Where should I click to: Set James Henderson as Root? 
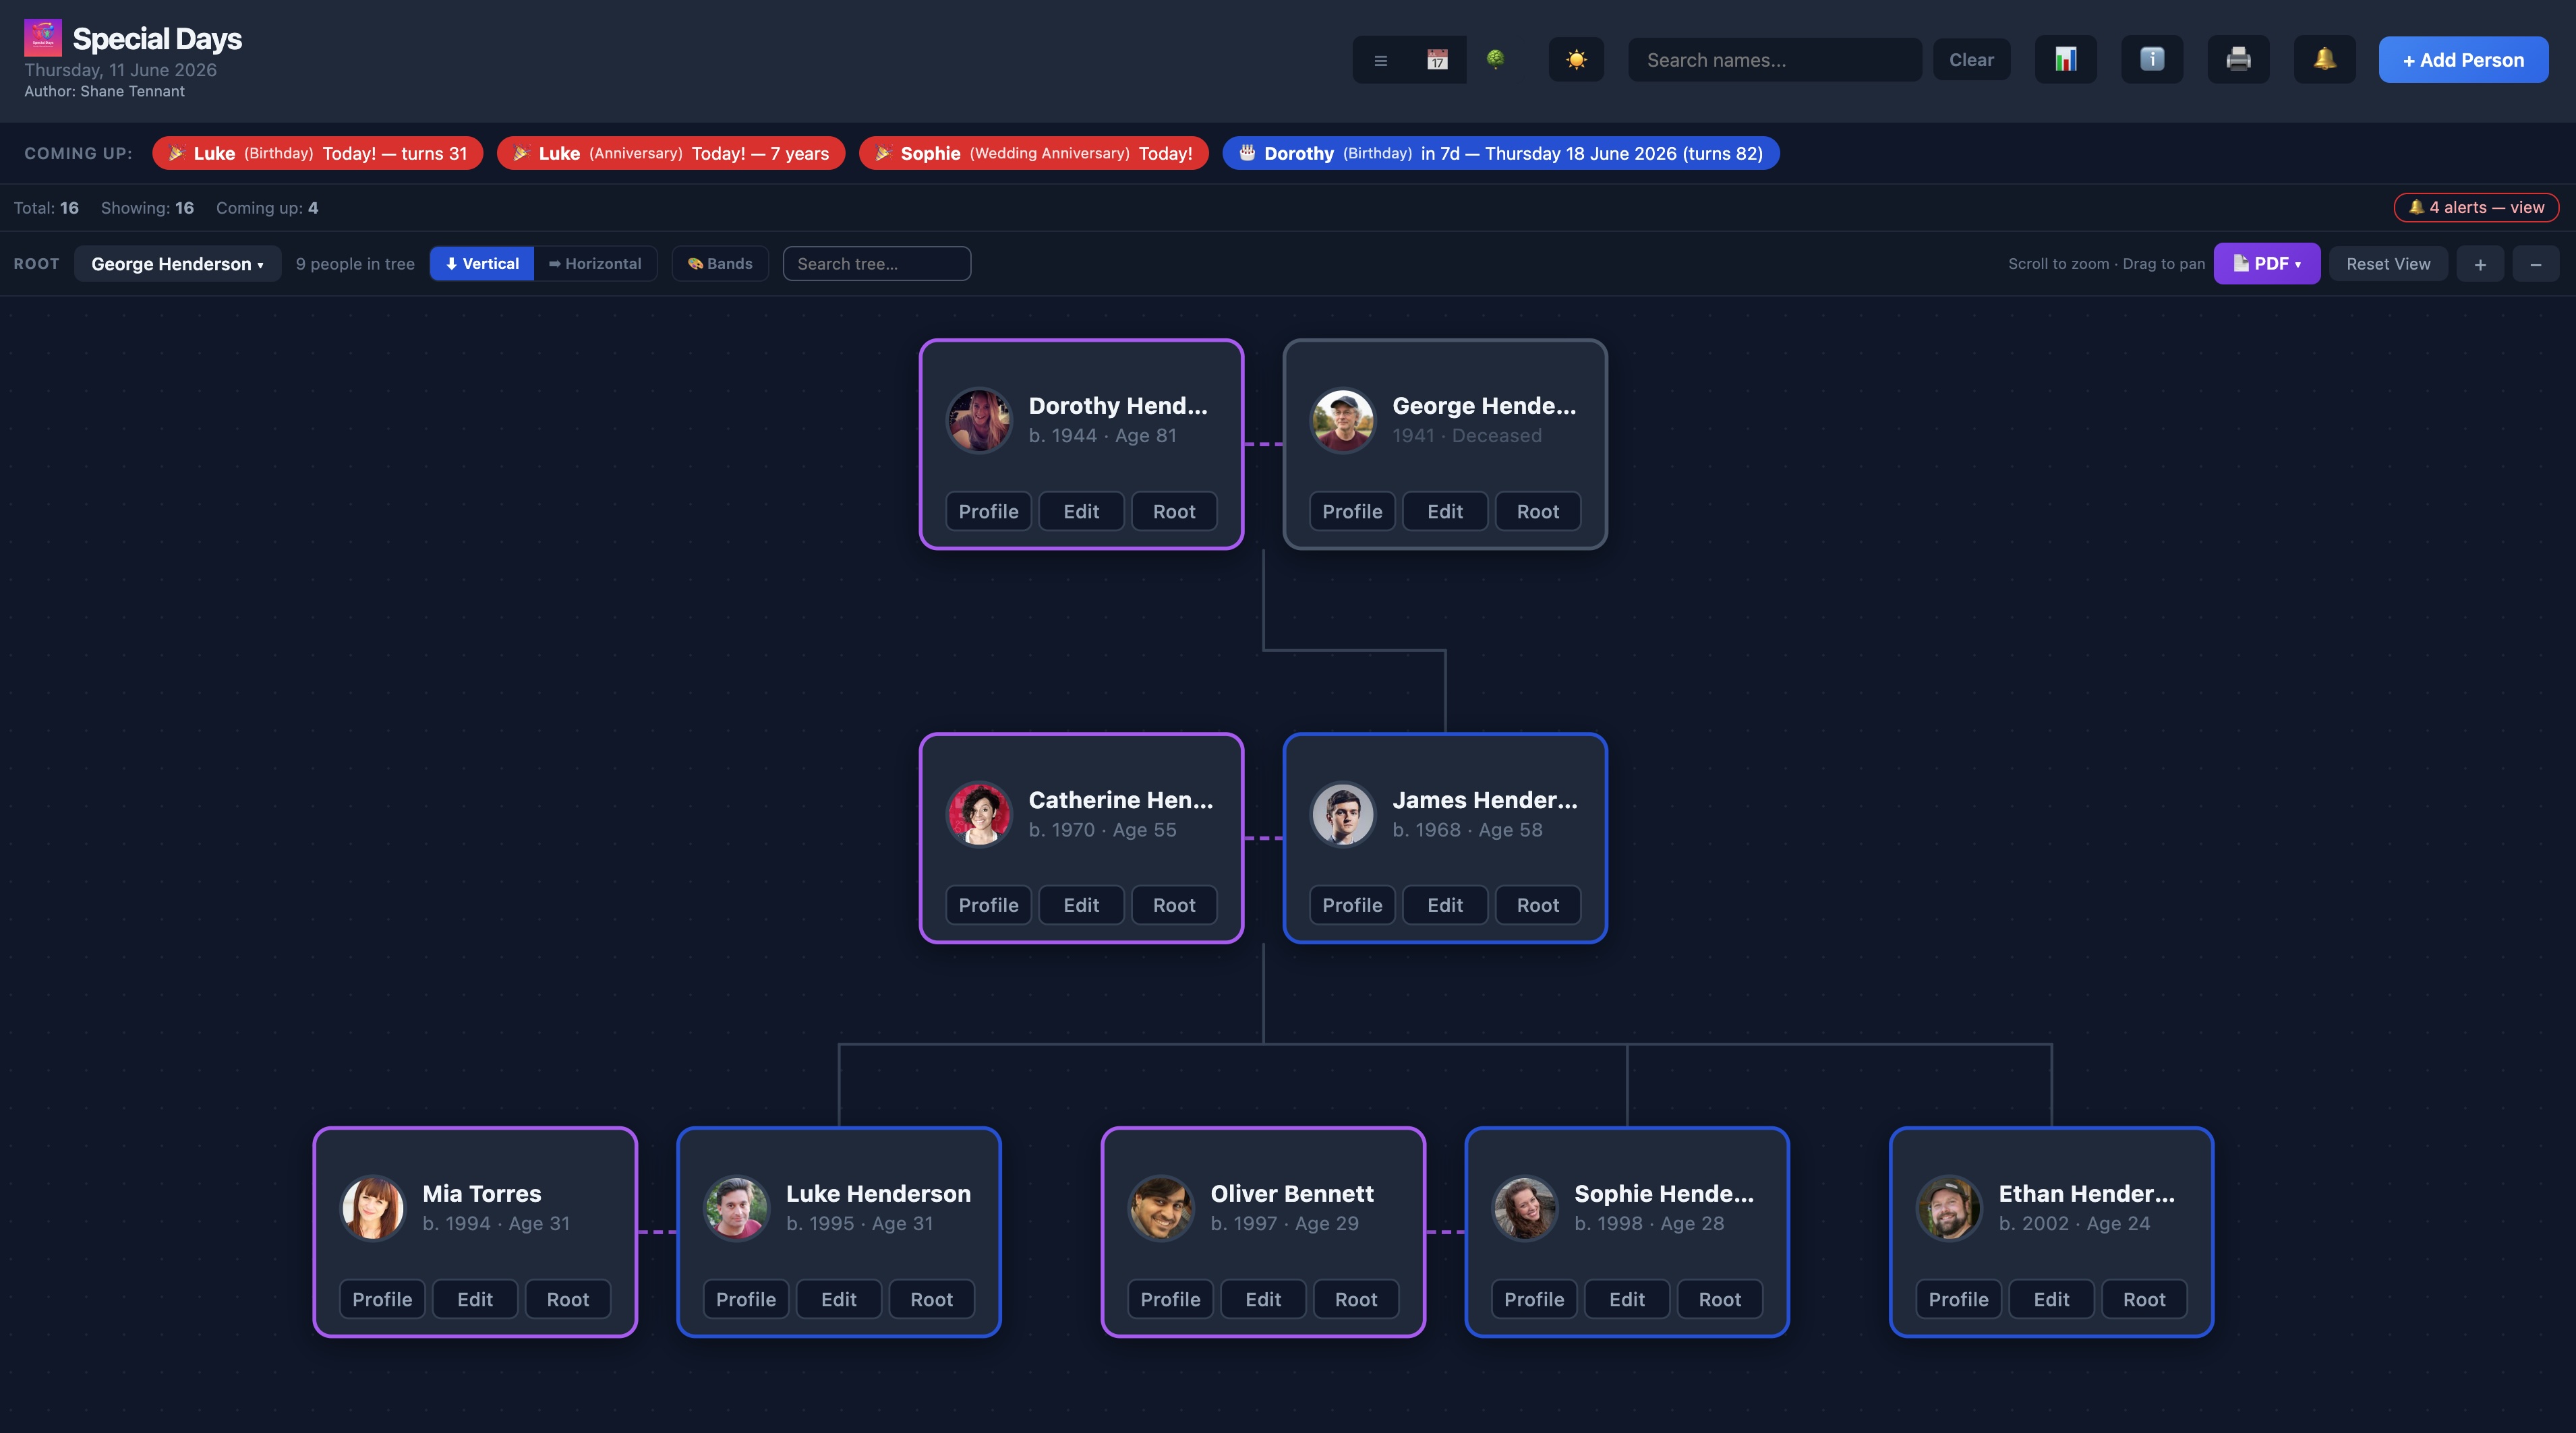click(x=1538, y=905)
